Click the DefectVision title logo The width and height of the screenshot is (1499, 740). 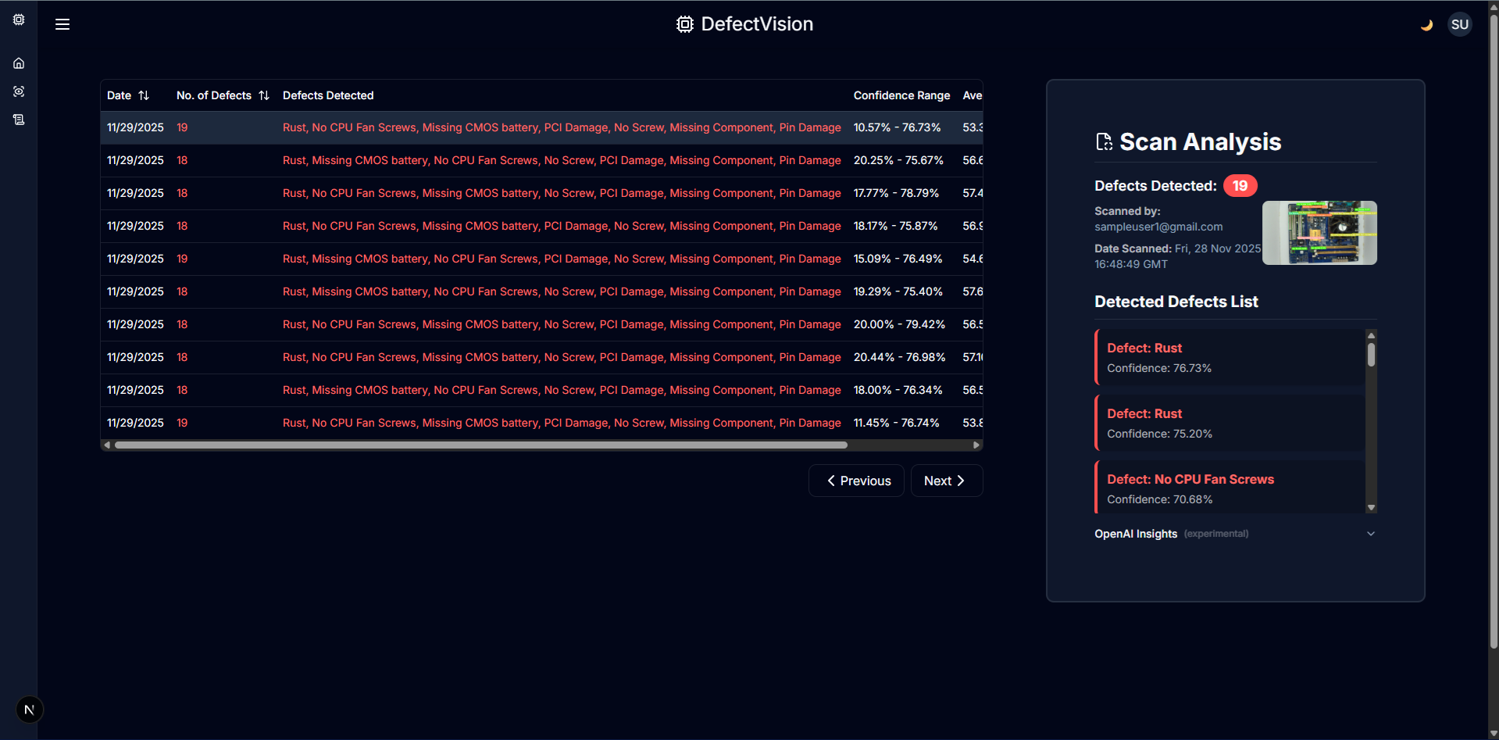(744, 24)
